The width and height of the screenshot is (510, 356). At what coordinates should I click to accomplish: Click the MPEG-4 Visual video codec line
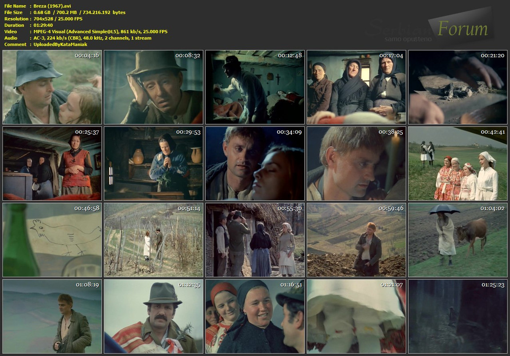(100, 32)
